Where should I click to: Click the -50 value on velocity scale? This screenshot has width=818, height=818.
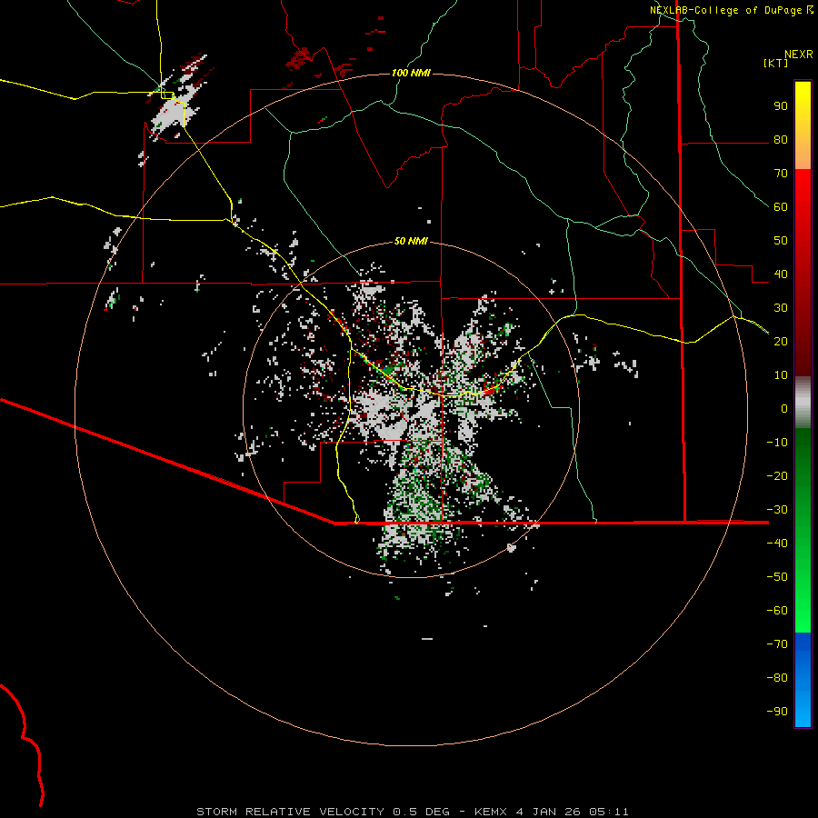[777, 577]
